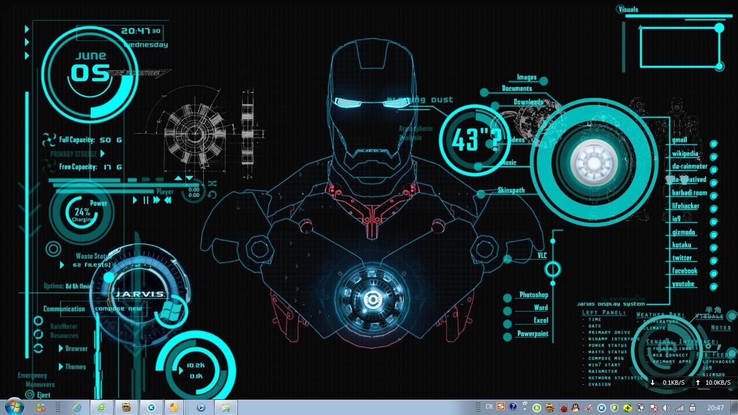Click the Notes label in the bottom-right panel
738x415 pixels.
click(x=721, y=328)
